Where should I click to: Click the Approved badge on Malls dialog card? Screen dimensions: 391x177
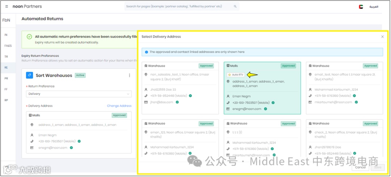tap(288, 66)
